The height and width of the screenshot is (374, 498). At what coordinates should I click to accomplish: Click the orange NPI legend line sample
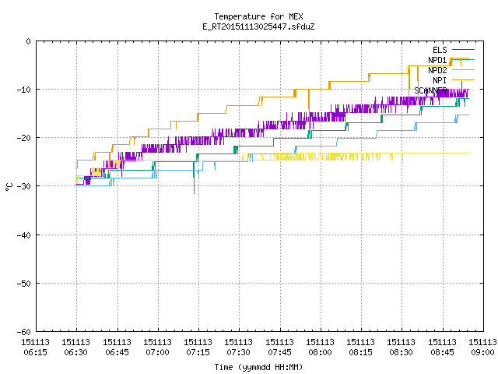pos(463,79)
